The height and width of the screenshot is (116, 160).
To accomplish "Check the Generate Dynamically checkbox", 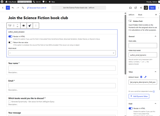I will tap(9, 102).
